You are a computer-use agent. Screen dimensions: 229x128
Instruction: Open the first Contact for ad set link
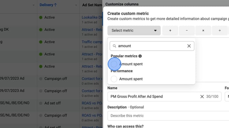point(92,79)
